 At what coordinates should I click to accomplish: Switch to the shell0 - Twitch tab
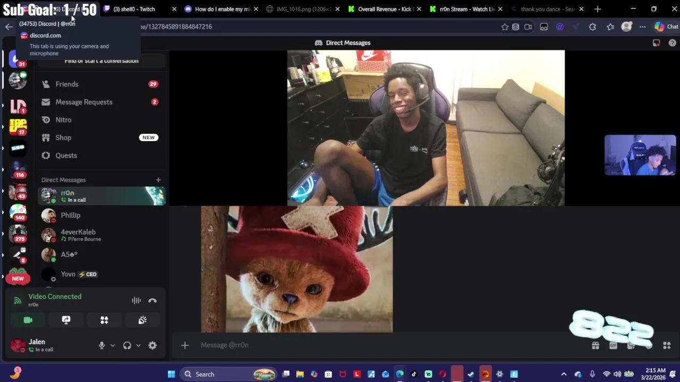[140, 9]
